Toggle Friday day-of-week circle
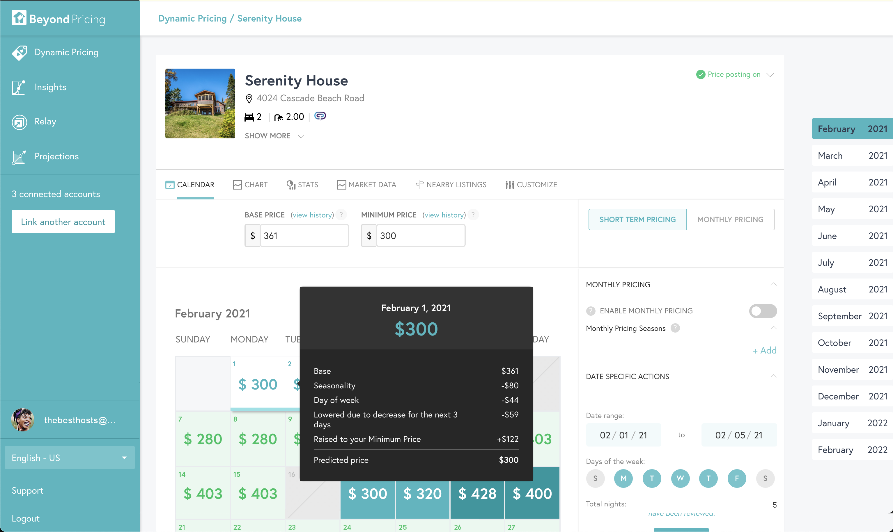Viewport: 893px width, 532px height. click(737, 478)
